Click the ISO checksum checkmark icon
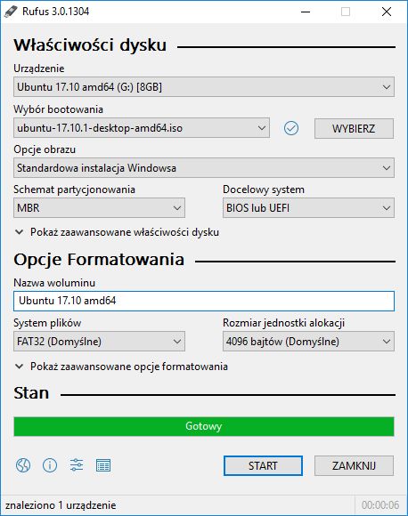The height and width of the screenshot is (516, 408). 291,128
